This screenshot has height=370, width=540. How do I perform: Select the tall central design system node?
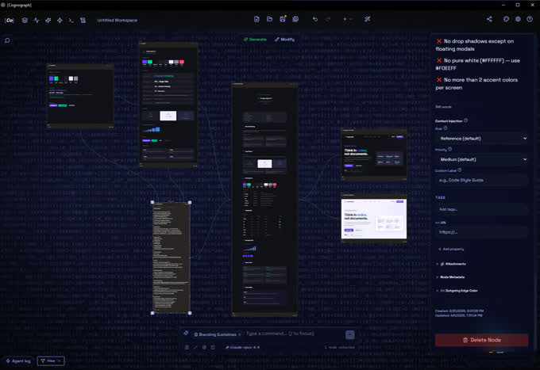(x=264, y=200)
